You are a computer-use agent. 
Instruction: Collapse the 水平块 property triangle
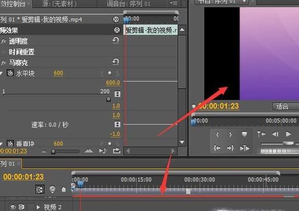2,73
